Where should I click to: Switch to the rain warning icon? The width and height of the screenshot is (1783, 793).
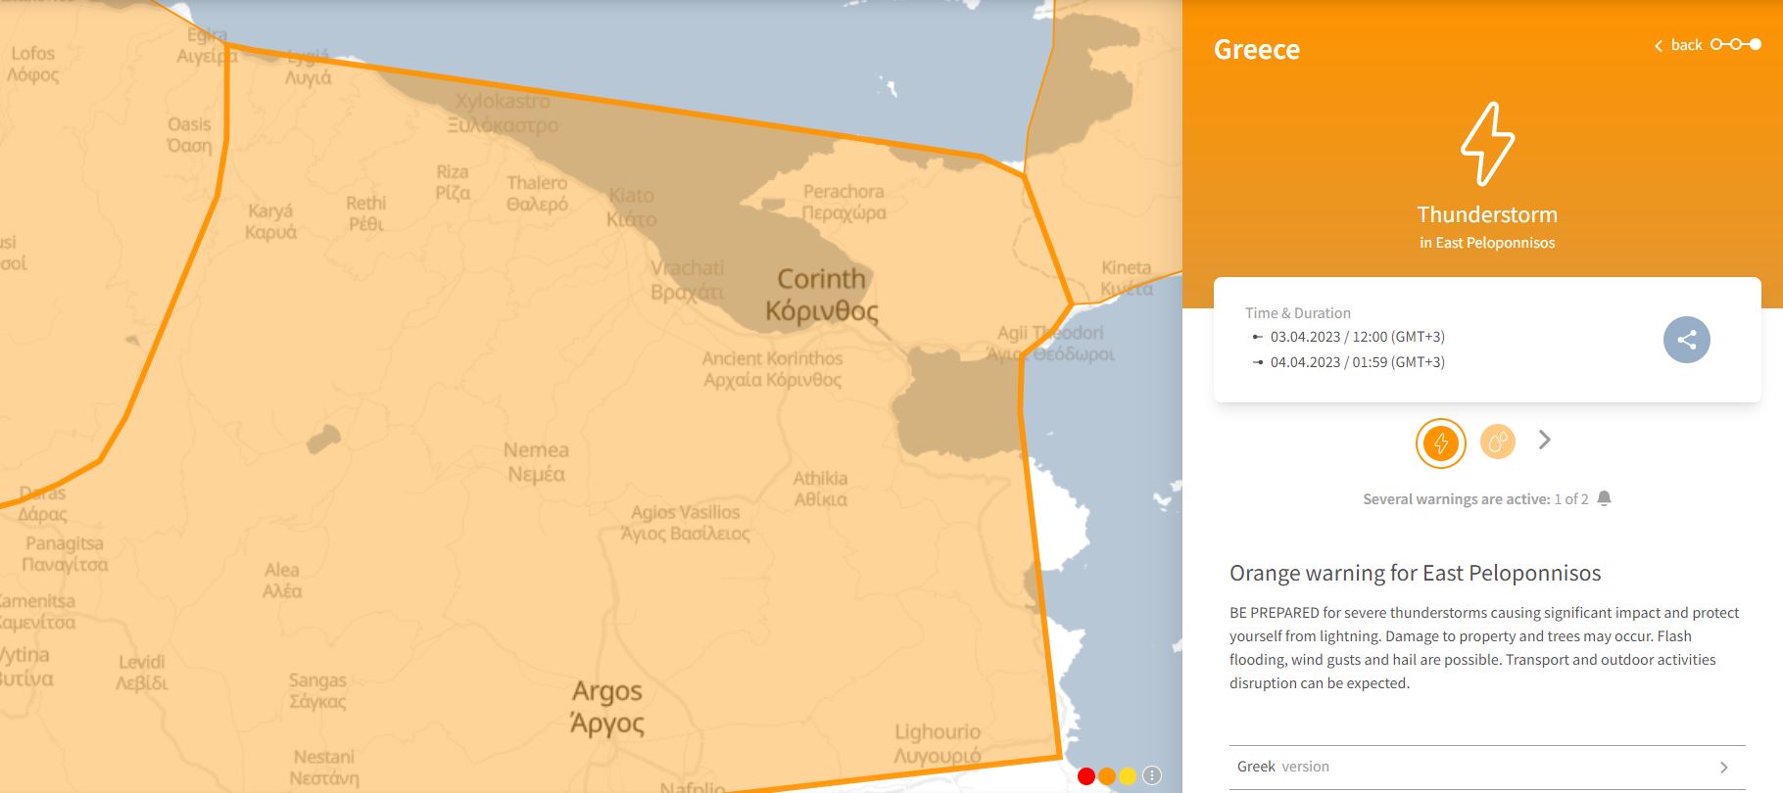point(1497,443)
